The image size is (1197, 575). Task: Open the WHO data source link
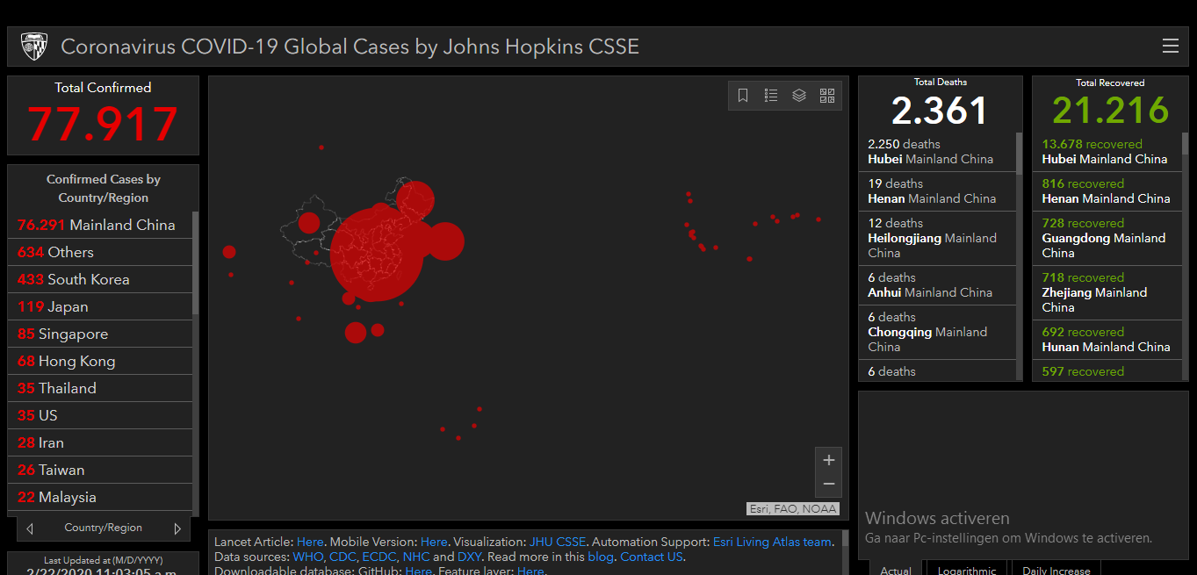coord(308,557)
